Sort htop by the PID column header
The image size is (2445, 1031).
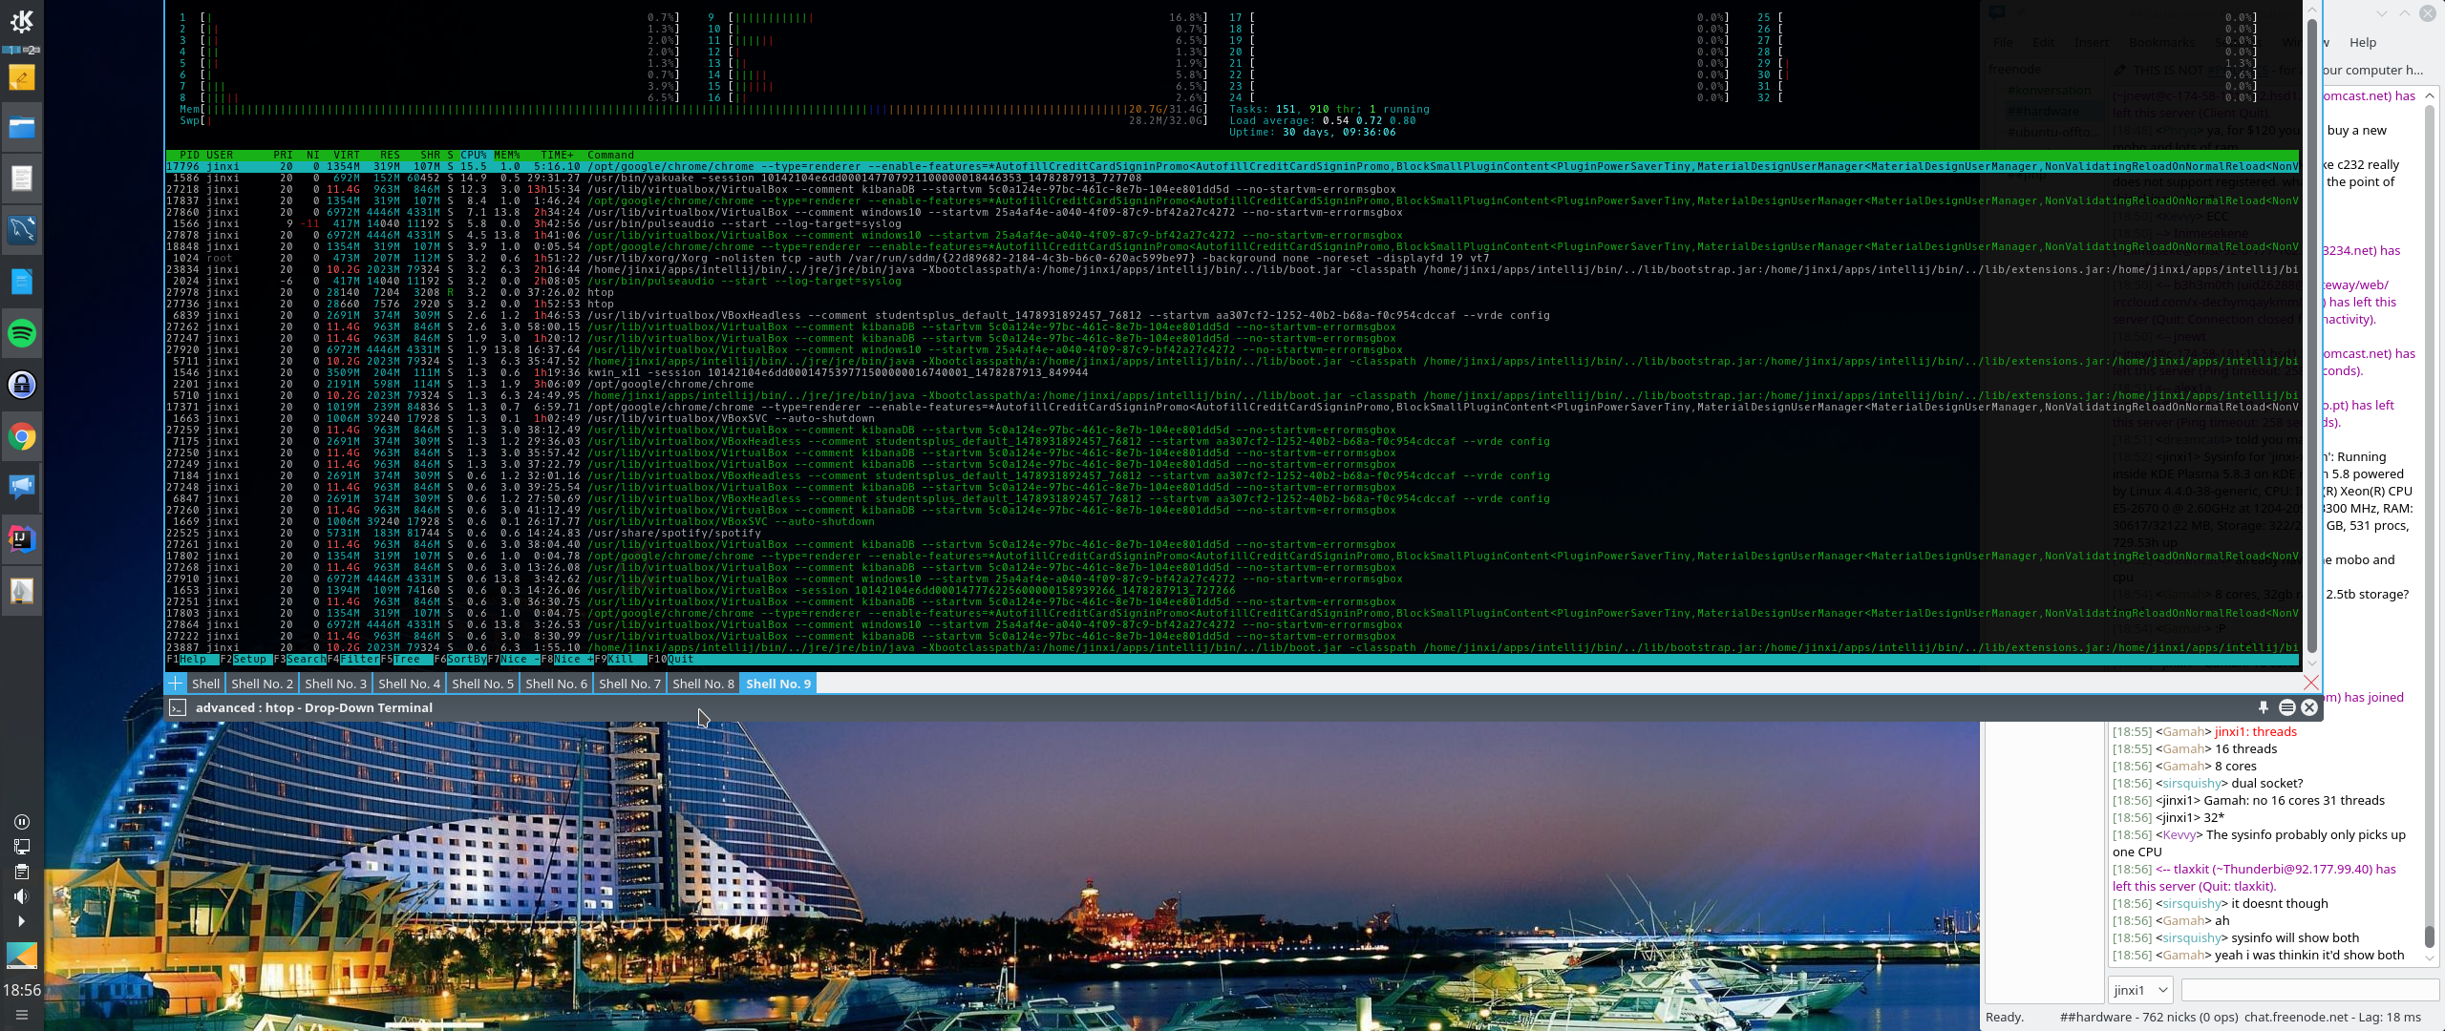(189, 155)
